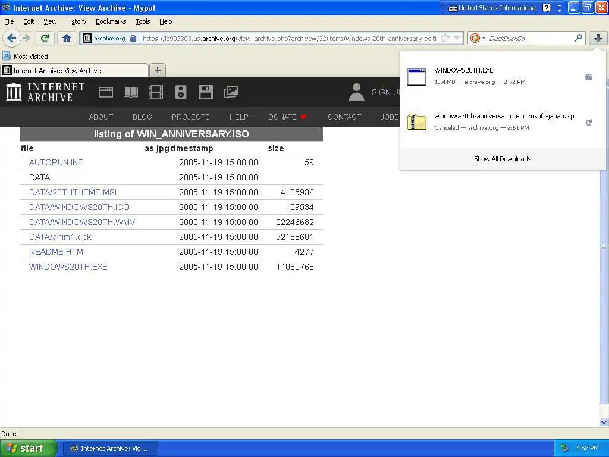Open the Images icon
Viewport: 609px width, 457px height.
pos(231,92)
